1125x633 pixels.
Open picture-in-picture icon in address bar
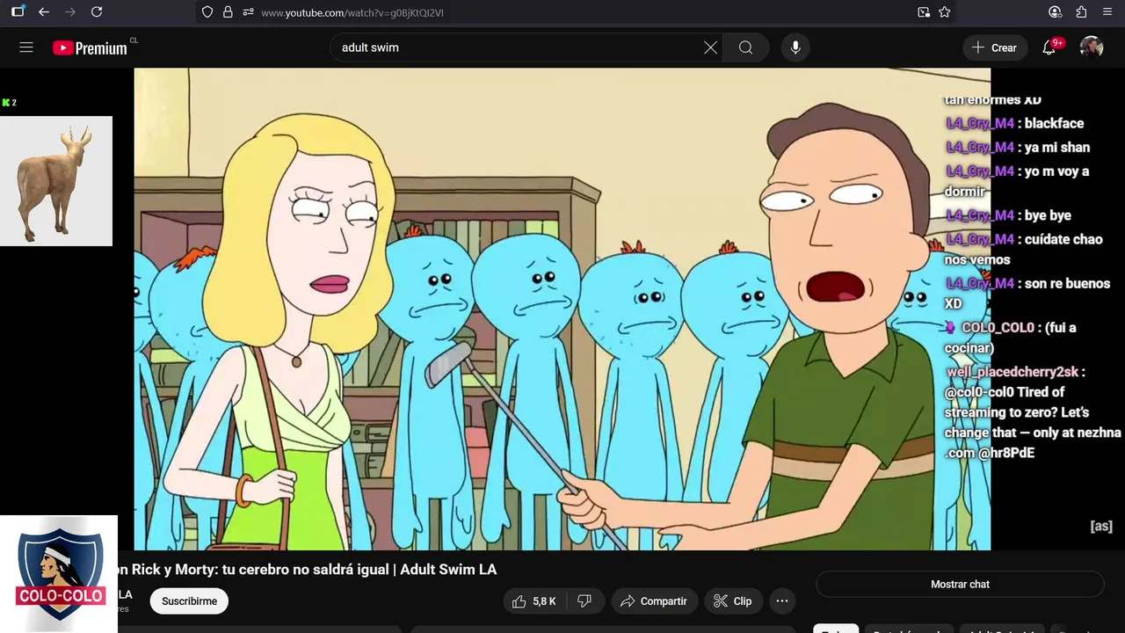(x=924, y=12)
